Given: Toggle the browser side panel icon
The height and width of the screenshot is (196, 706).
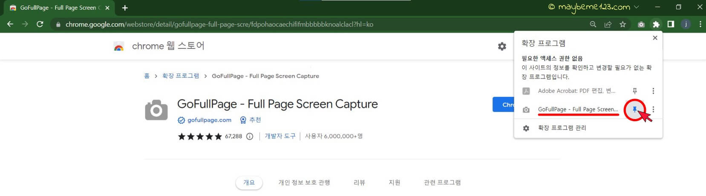Looking at the screenshot, I should 671,24.
